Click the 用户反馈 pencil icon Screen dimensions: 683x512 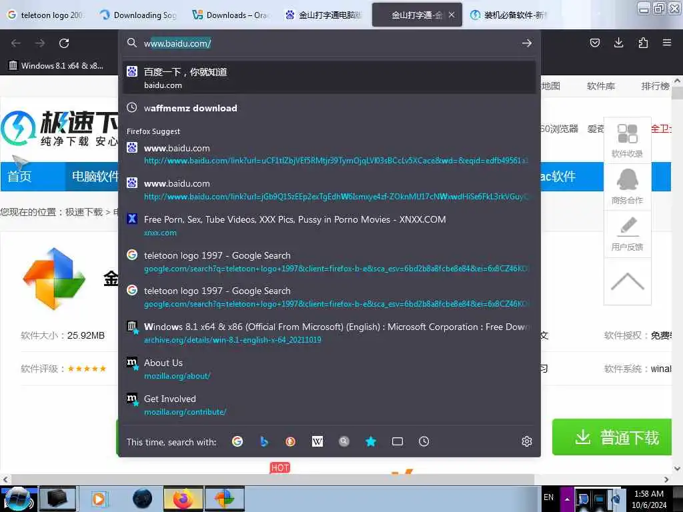tap(627, 233)
